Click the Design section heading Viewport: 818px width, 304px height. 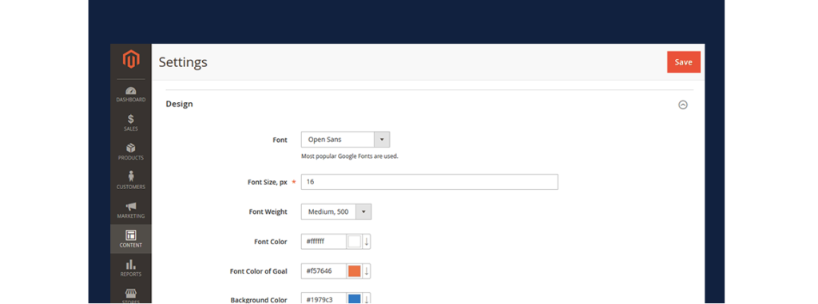180,104
